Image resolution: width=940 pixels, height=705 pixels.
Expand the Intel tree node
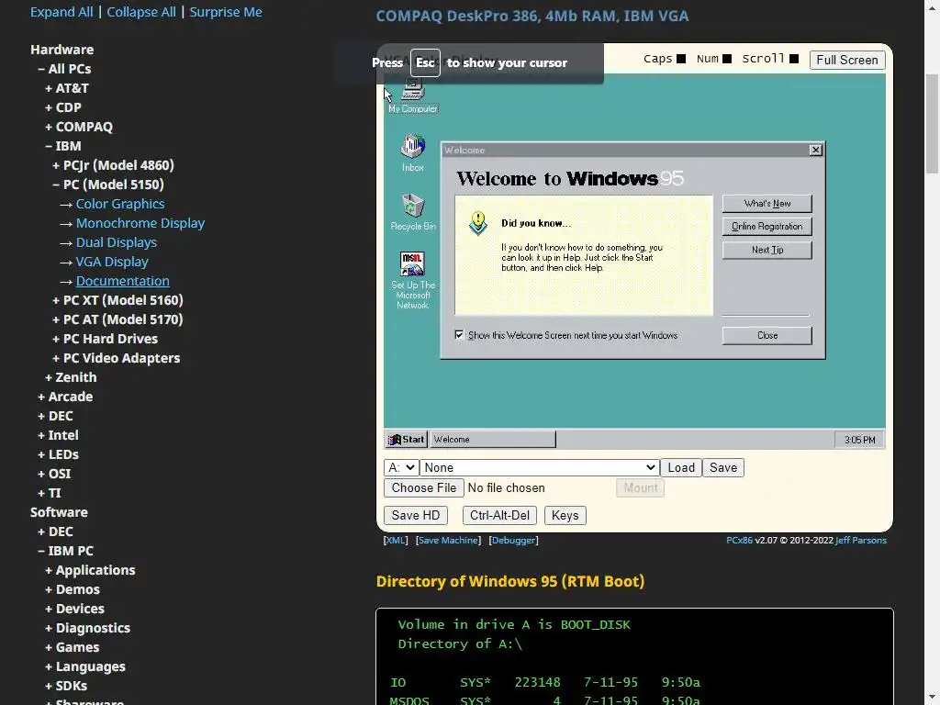tap(58, 435)
